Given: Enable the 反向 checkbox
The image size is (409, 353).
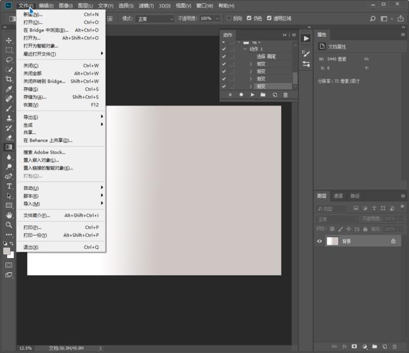Looking at the screenshot, I should pyautogui.click(x=229, y=18).
